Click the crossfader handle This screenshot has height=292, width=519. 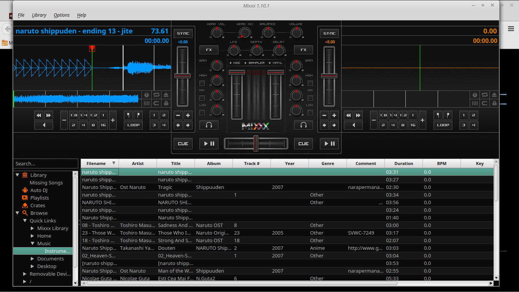click(256, 144)
